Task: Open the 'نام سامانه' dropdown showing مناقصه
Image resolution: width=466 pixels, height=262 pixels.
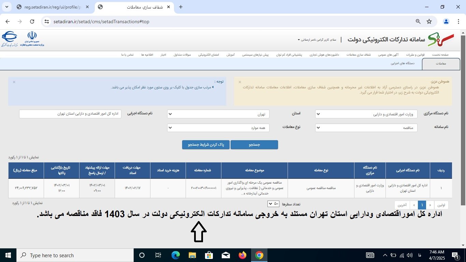Action: pos(366,128)
